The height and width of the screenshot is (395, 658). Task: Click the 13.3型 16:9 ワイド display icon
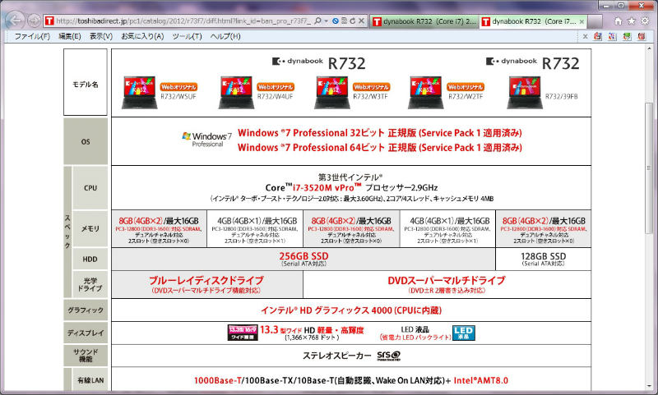point(243,333)
